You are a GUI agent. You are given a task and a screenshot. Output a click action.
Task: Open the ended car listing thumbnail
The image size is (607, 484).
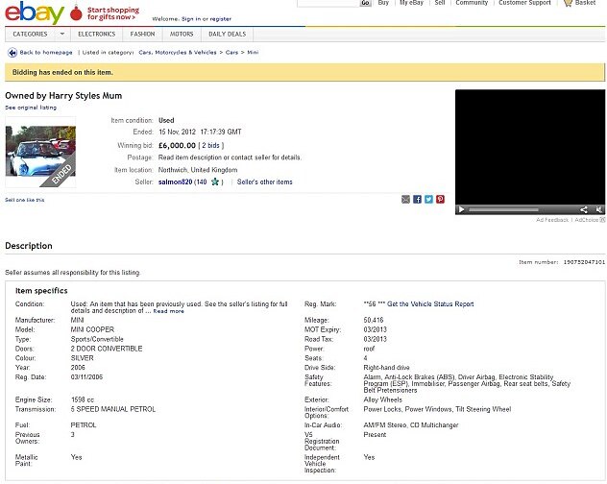coord(40,152)
